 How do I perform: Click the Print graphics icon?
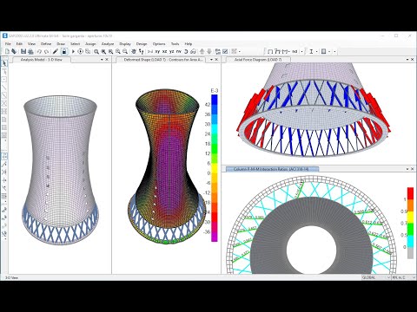[30, 51]
